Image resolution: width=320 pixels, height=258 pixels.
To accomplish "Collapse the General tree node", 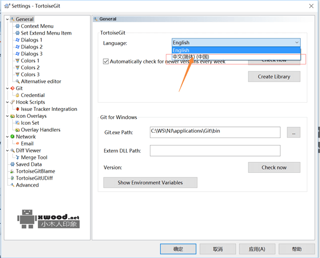I will pos(7,20).
